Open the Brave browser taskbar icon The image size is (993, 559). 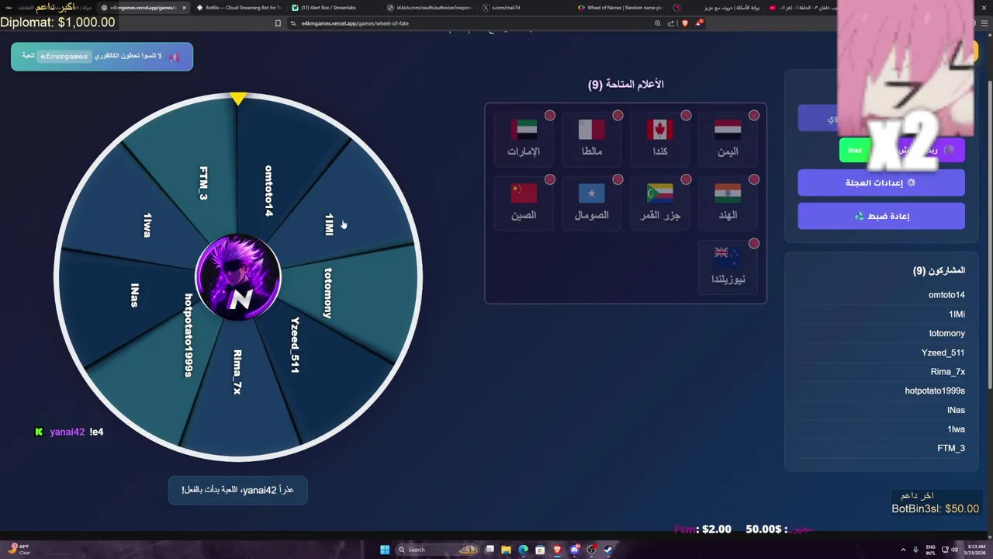click(557, 550)
